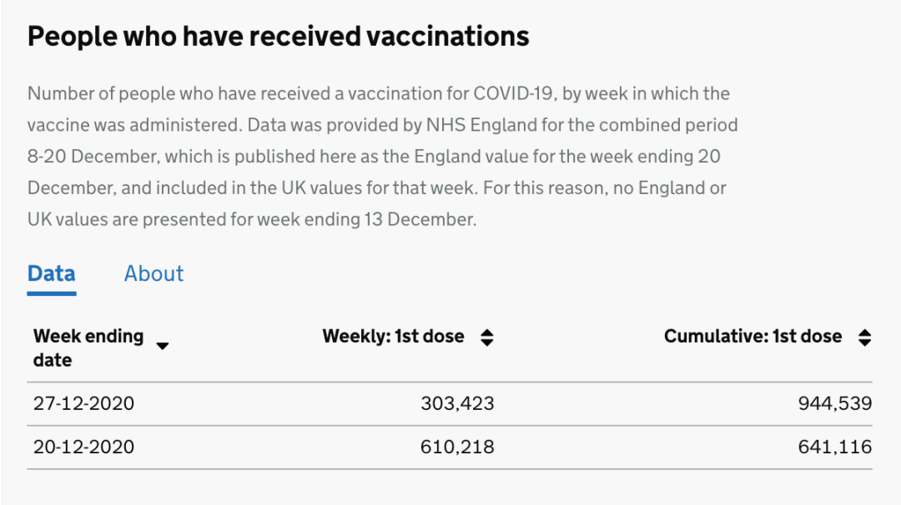
Task: Click the Cumulative: 1st dose sort icon
Action: 865,337
